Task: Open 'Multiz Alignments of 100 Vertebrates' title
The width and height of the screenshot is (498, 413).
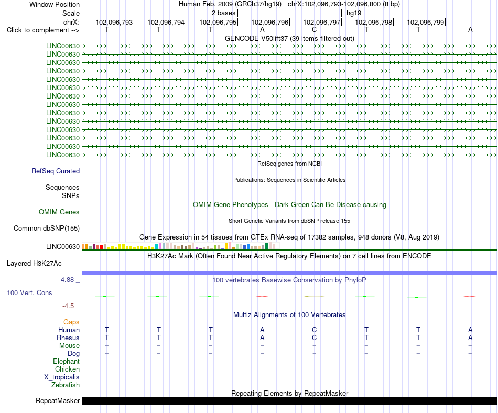Action: click(289, 315)
